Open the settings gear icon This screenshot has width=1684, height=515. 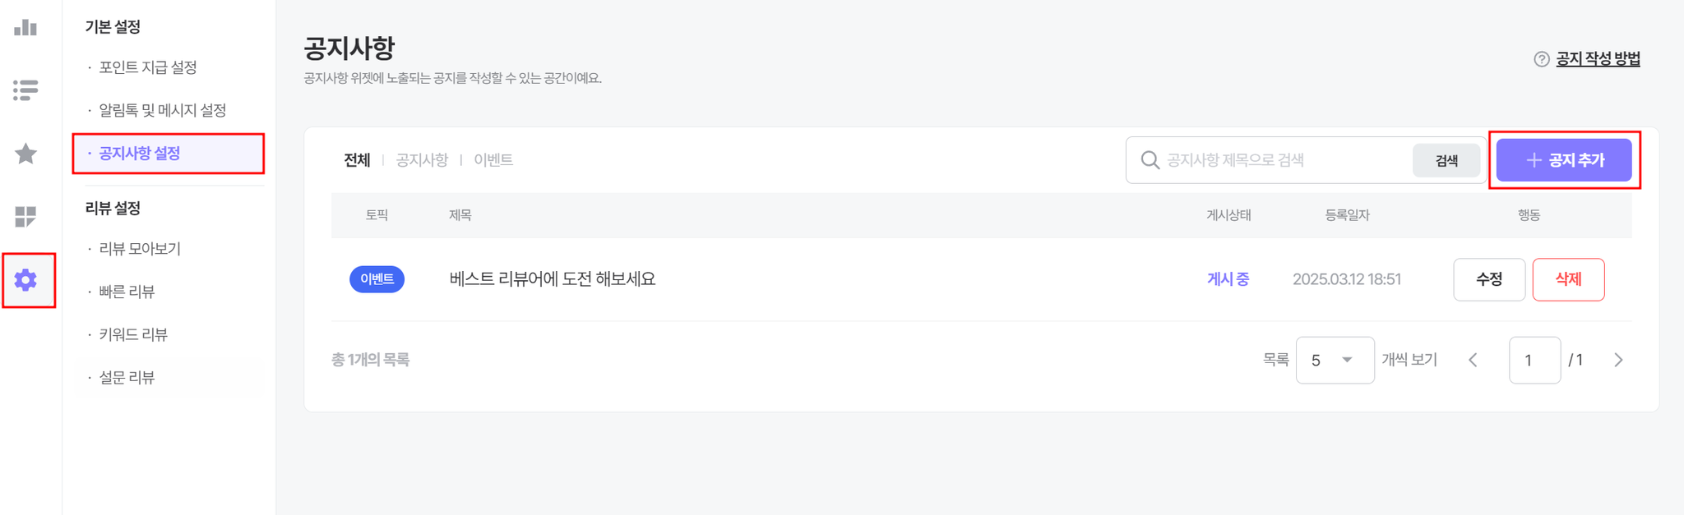click(x=25, y=280)
